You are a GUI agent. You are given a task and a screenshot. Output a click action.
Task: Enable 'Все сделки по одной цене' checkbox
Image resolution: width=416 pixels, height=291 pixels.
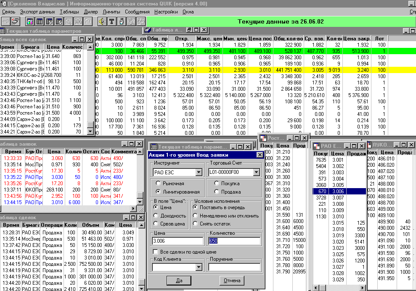point(156,252)
